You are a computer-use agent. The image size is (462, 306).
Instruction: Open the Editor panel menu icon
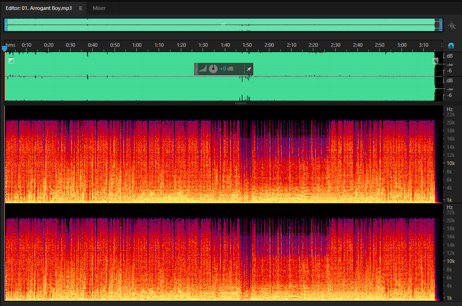click(80, 8)
